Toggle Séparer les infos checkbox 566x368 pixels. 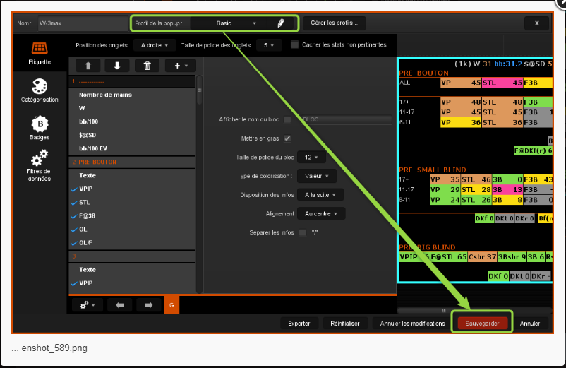coord(303,232)
